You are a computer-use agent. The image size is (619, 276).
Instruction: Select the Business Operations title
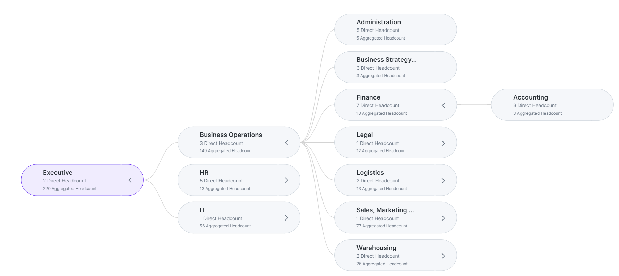coord(231,135)
